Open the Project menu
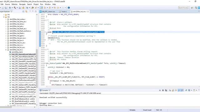200x112 pixels. (36, 4)
